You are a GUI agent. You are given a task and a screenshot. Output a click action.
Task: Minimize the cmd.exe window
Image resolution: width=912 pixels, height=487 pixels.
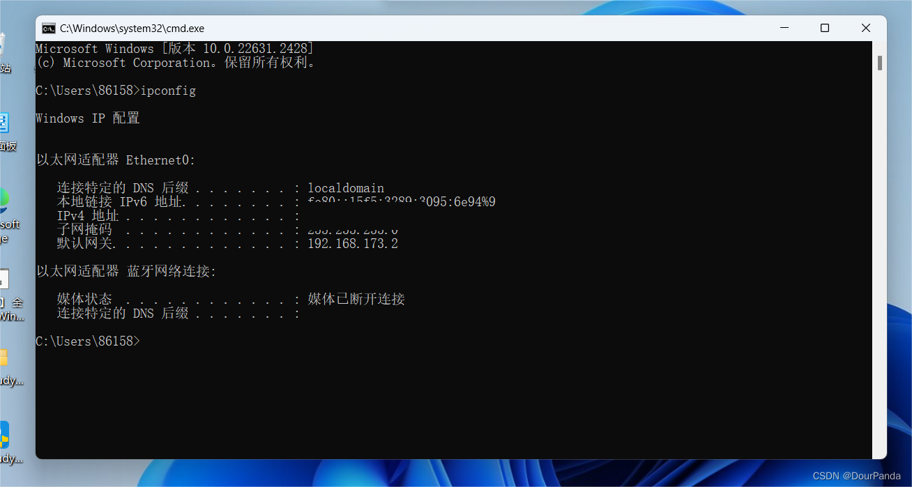coord(784,28)
